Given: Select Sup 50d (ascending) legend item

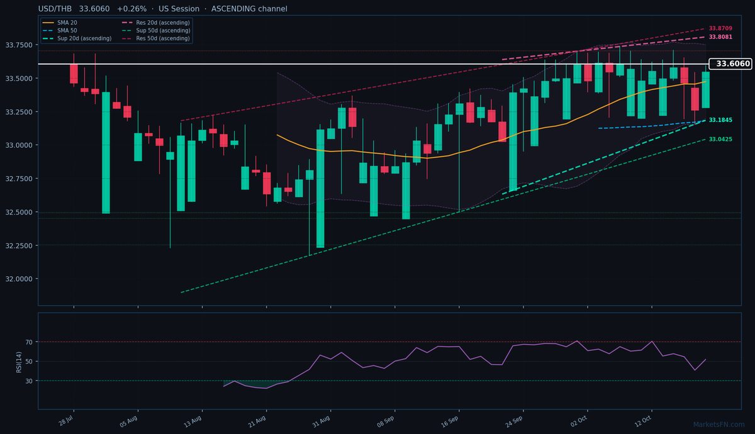Looking at the screenshot, I should 155,30.
